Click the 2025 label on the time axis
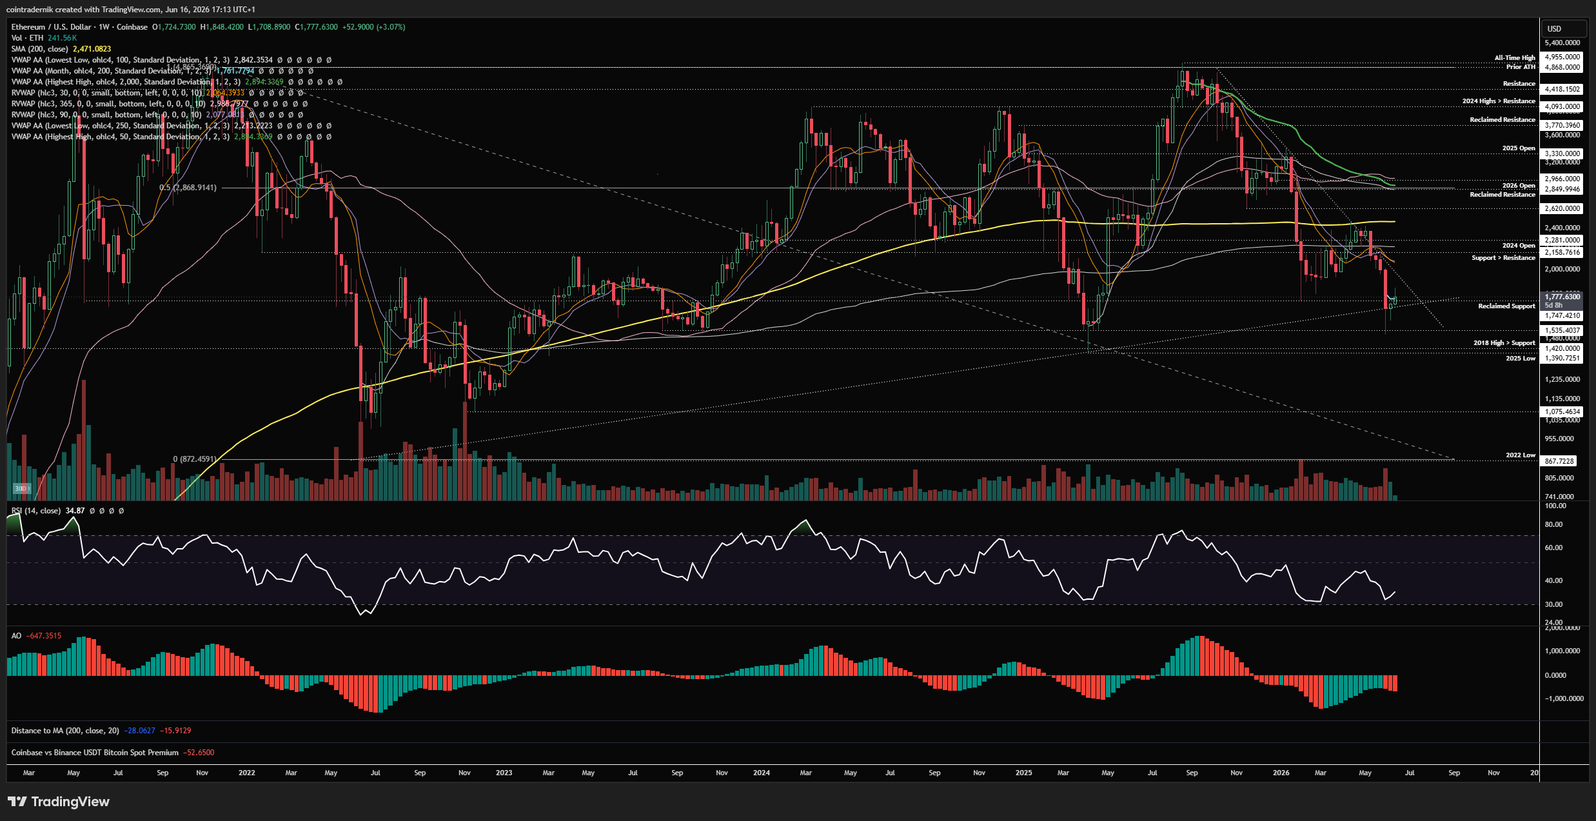1596x821 pixels. [1023, 773]
